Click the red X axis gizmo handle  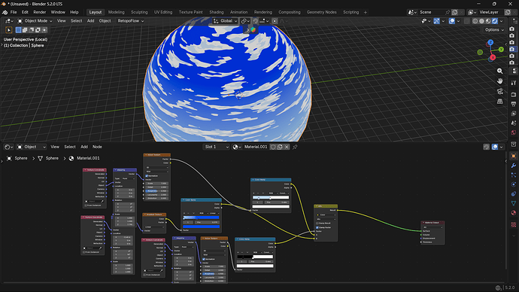(x=493, y=58)
